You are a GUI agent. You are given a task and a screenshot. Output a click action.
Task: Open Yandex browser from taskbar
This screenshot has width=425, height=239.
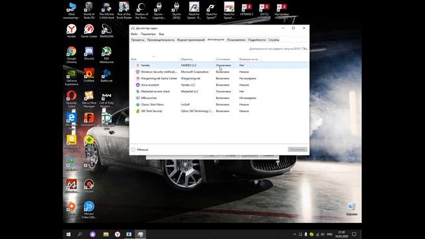coord(118,234)
